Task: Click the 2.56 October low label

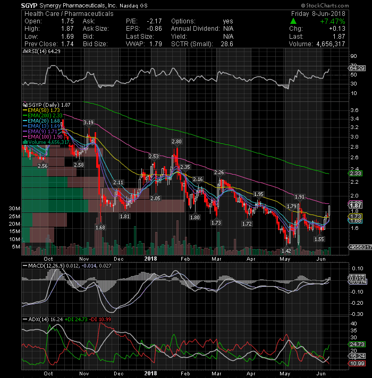Action: (x=43, y=166)
